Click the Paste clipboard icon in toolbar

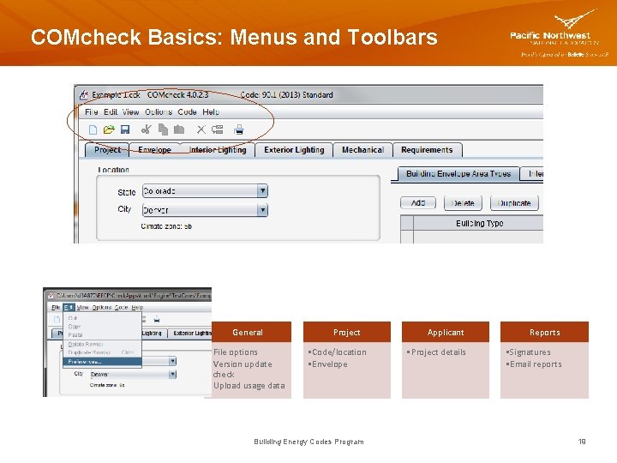pos(179,129)
